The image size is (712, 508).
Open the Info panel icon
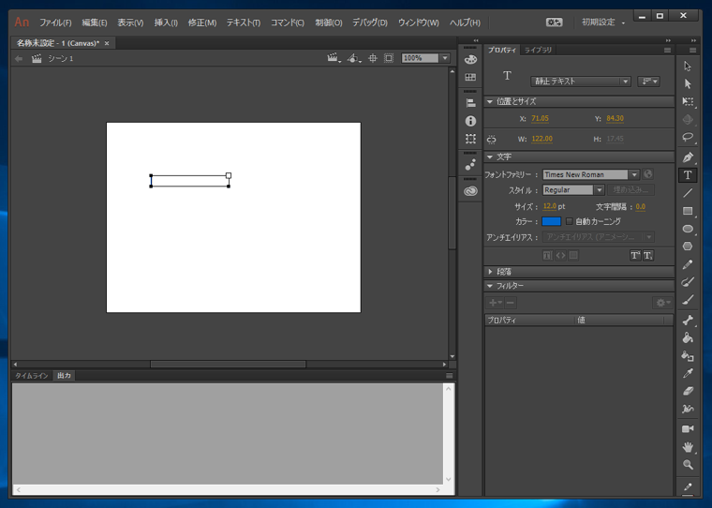470,121
